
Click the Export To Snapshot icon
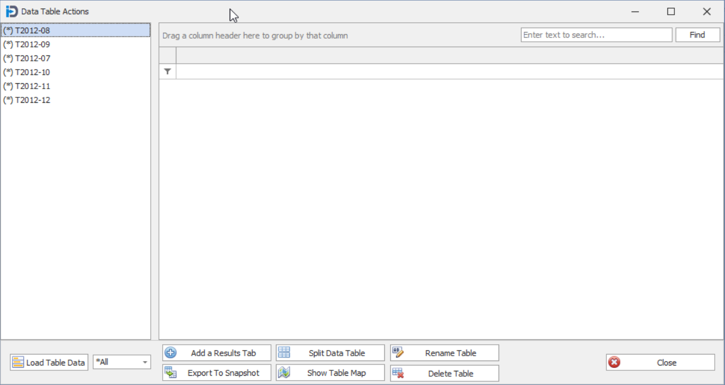pos(171,373)
